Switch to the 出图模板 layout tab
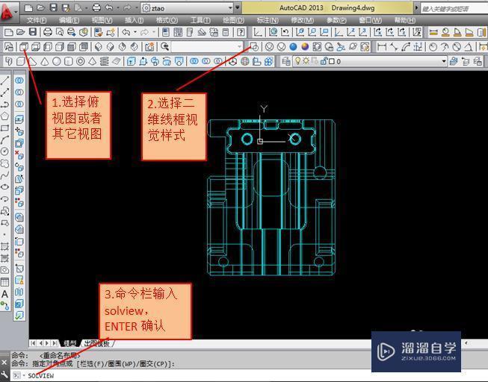 (97, 343)
